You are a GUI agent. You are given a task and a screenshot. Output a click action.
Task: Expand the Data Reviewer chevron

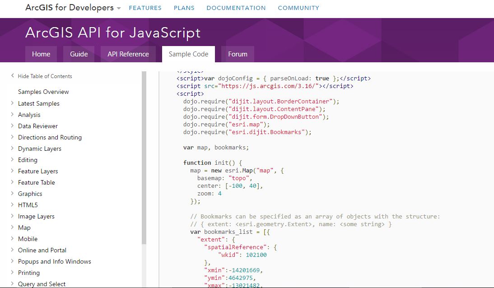coord(12,126)
